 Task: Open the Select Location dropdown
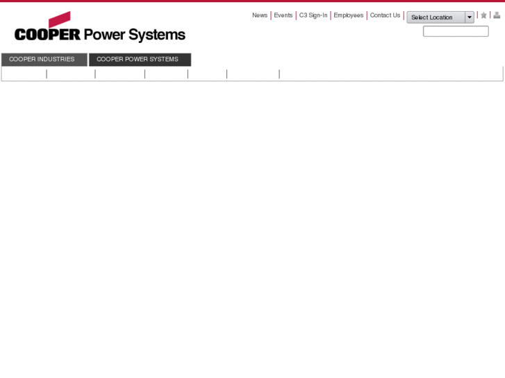440,17
